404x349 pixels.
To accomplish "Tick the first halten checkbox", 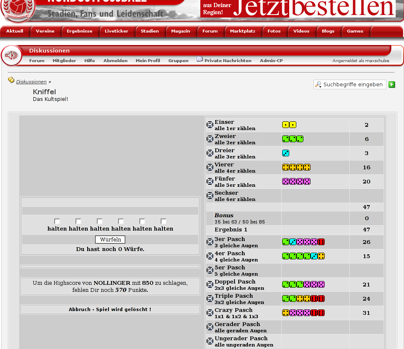I will 57,221.
